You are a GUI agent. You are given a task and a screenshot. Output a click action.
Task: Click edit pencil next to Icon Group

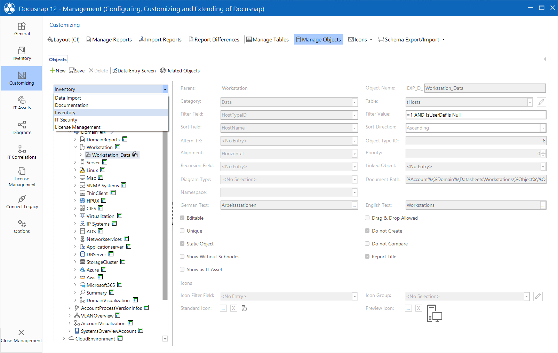[538, 296]
